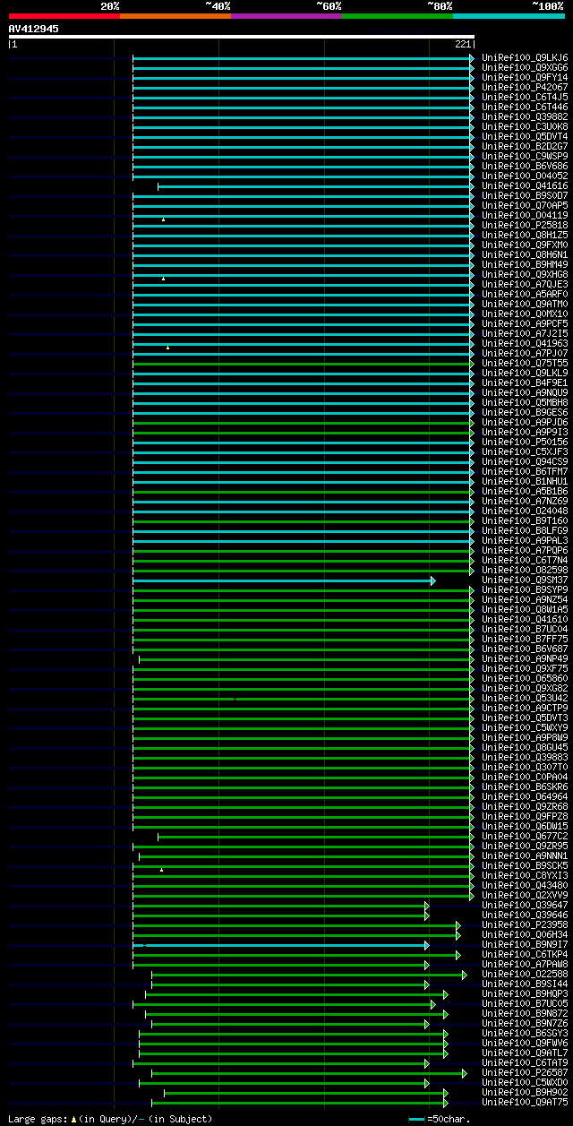Open hit UniRef100_Q9LKJ6
Screen dimensions: 573x1126
pyautogui.click(x=525, y=57)
